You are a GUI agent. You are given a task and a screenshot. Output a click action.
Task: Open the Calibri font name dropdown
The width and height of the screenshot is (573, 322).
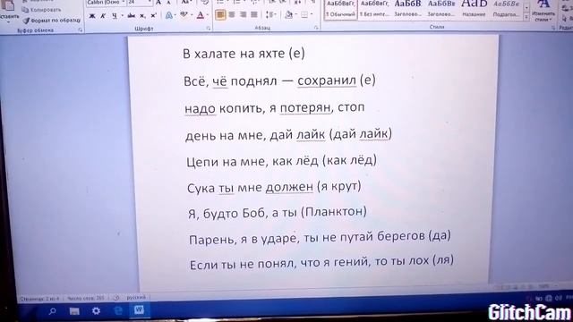pyautogui.click(x=124, y=2)
